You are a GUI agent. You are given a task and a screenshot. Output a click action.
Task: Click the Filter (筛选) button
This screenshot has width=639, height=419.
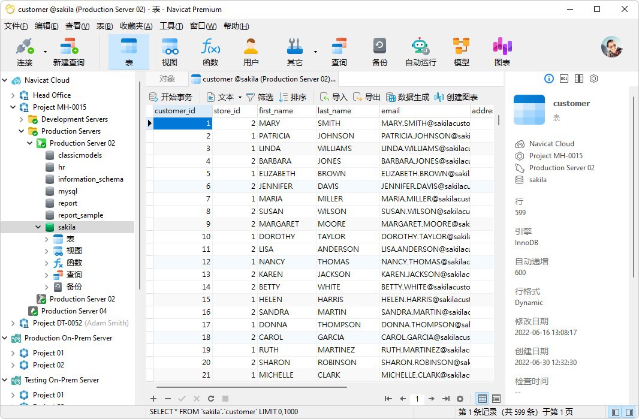(260, 97)
